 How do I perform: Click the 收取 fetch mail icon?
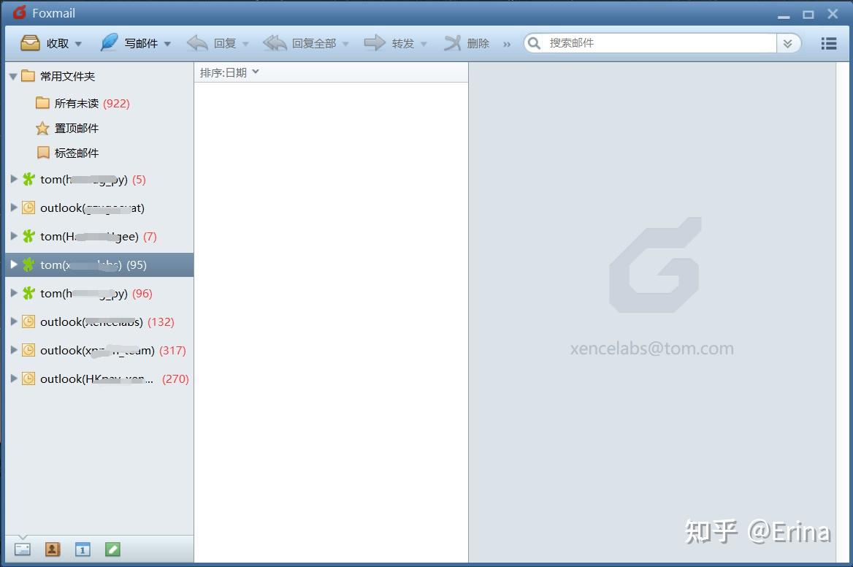pos(29,42)
